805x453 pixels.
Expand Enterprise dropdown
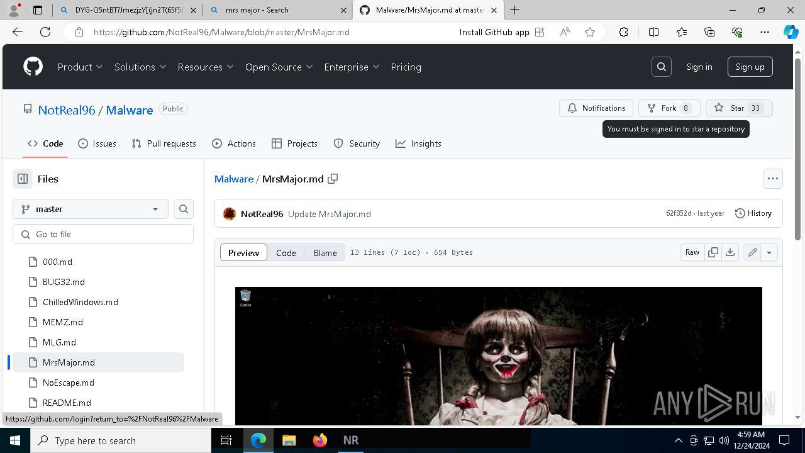pos(352,67)
